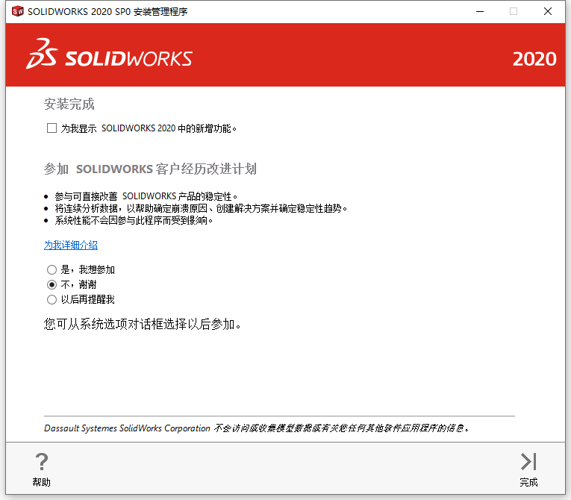Click the Dassault Systemes SolidWorks Corporation disclaimer
Viewport: 571px width, 500px height.
pos(257,428)
